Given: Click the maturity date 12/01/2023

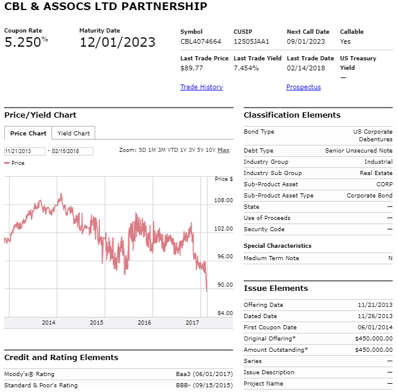Looking at the screenshot, I should [117, 42].
